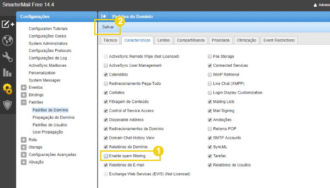This screenshot has height=188, width=330.
Task: Collapse the Padrões tree node
Action: [x=24, y=102]
